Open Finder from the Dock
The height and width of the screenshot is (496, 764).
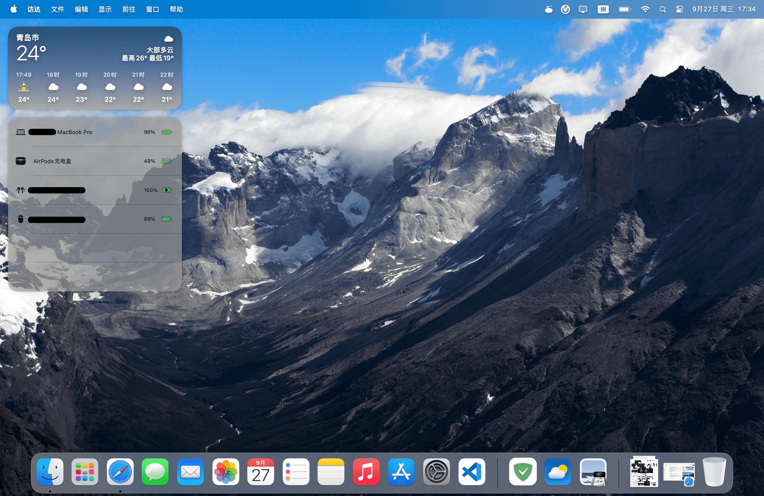point(50,472)
